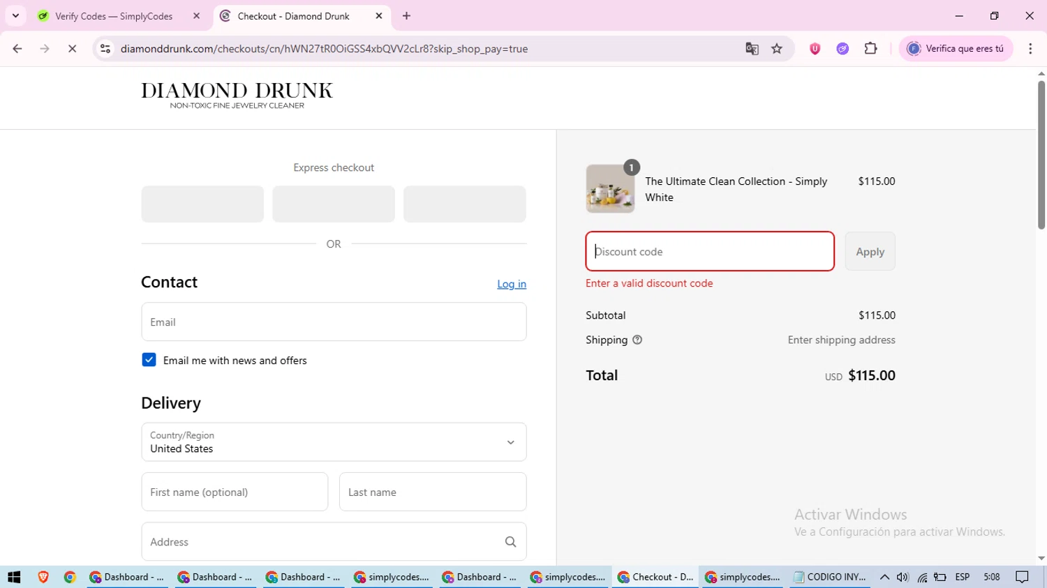Click the third express checkout button
The width and height of the screenshot is (1047, 588).
465,204
